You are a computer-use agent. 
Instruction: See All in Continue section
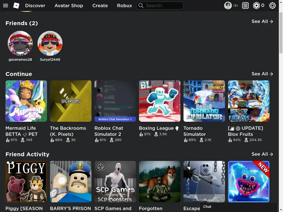click(262, 74)
